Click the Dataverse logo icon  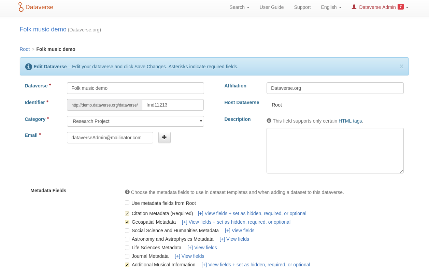(x=21, y=7)
